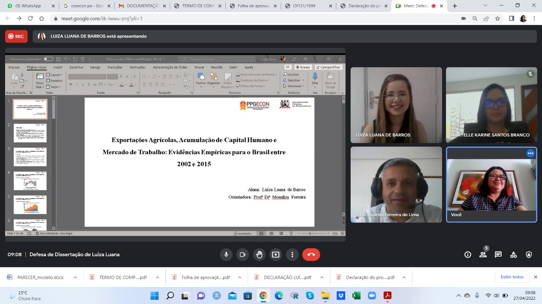Click Formas shapes icon in PowerPoint ribbon
542x304 pixels.
(x=201, y=79)
